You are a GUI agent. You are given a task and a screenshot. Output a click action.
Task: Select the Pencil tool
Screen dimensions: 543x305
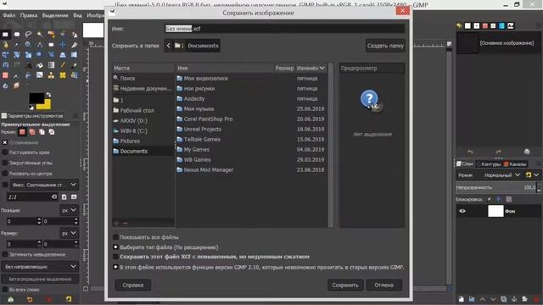coord(63,65)
